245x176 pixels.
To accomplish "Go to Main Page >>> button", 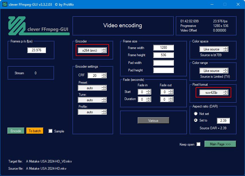I will pyautogui.click(x=220, y=144).
